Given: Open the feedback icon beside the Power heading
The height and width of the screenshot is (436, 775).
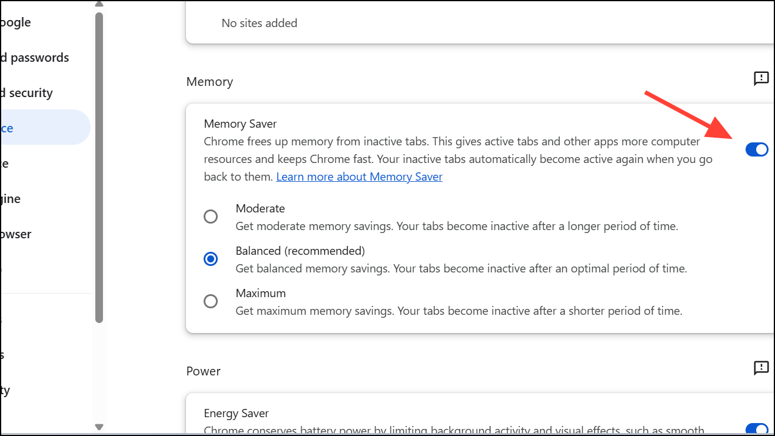Looking at the screenshot, I should tap(761, 368).
